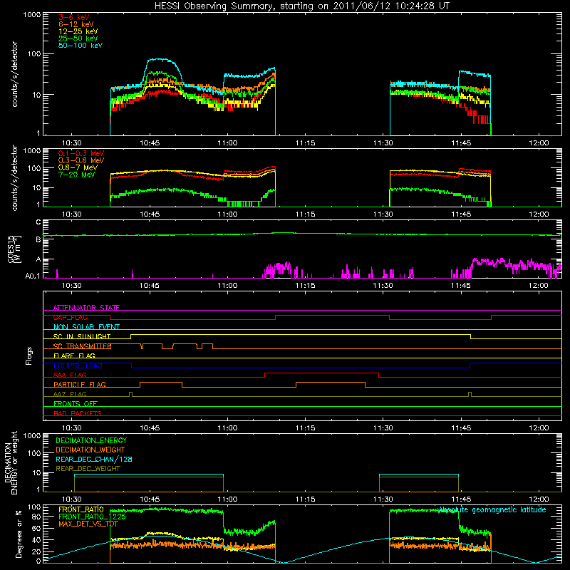Click the REAR_DEC_CHAN/128 legend label
Screen dimensions: 570x570
[94, 460]
